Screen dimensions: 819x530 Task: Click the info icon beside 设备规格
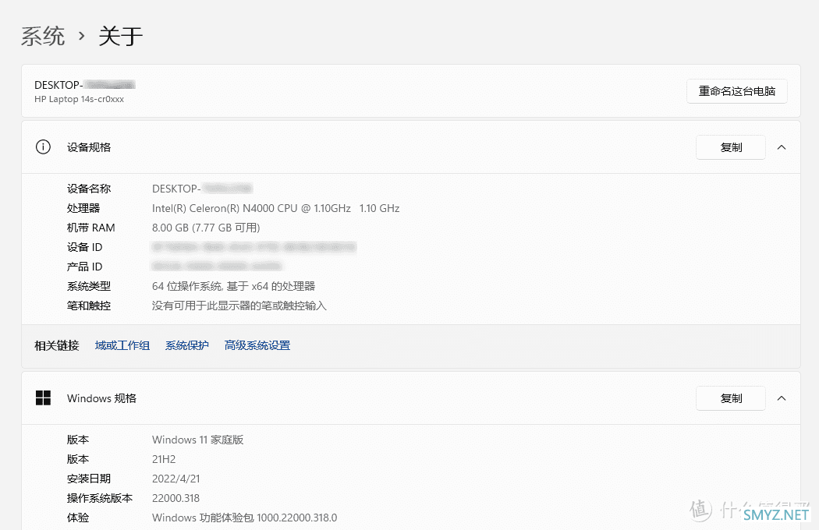click(x=43, y=147)
